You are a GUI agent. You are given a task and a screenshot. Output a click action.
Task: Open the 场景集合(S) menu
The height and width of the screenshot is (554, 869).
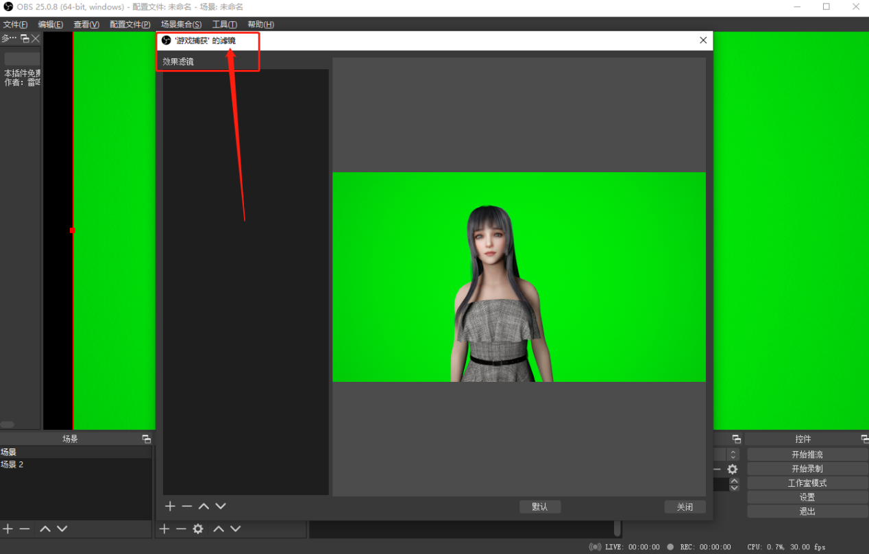point(181,25)
